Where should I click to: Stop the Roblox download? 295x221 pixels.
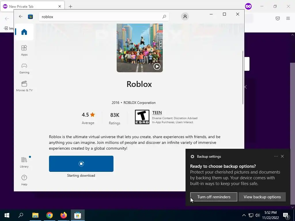coord(81,164)
